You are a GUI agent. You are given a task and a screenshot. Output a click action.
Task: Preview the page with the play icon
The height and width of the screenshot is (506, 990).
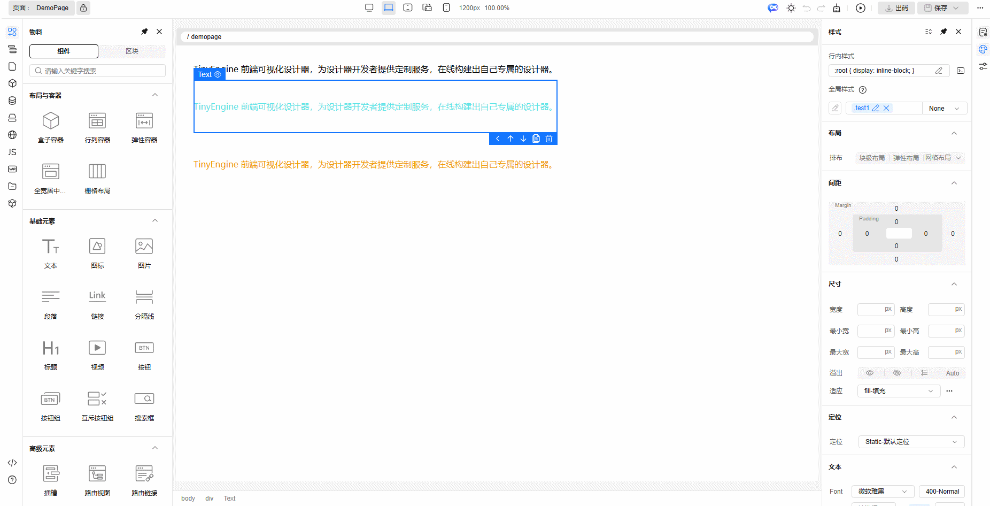[861, 8]
